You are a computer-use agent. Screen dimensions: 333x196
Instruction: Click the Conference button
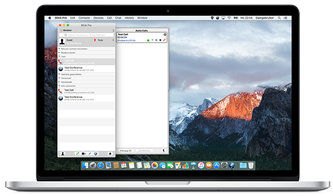pyautogui.click(x=145, y=151)
